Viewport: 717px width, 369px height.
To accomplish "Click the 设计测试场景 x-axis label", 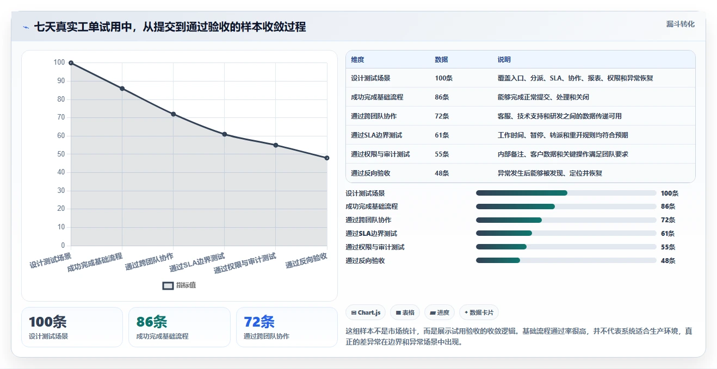I will pos(51,260).
